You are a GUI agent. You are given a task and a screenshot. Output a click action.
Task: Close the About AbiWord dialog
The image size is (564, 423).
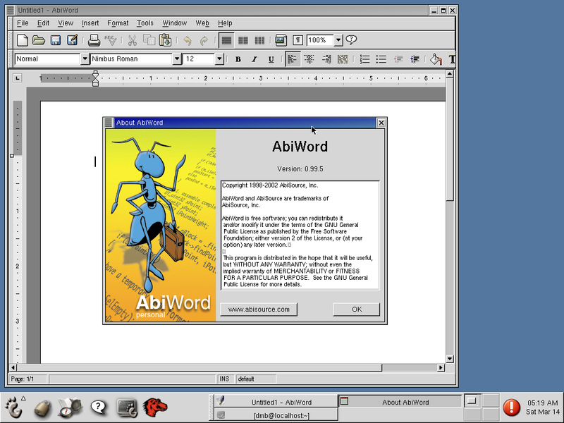[381, 123]
